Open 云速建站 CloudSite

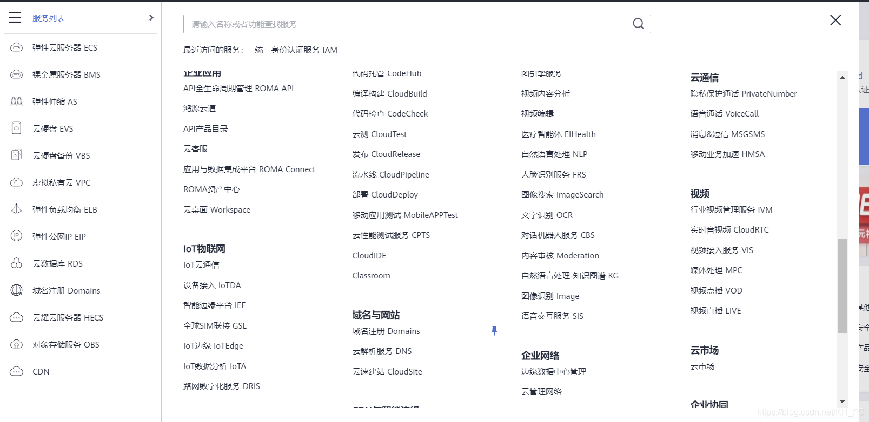click(x=387, y=371)
